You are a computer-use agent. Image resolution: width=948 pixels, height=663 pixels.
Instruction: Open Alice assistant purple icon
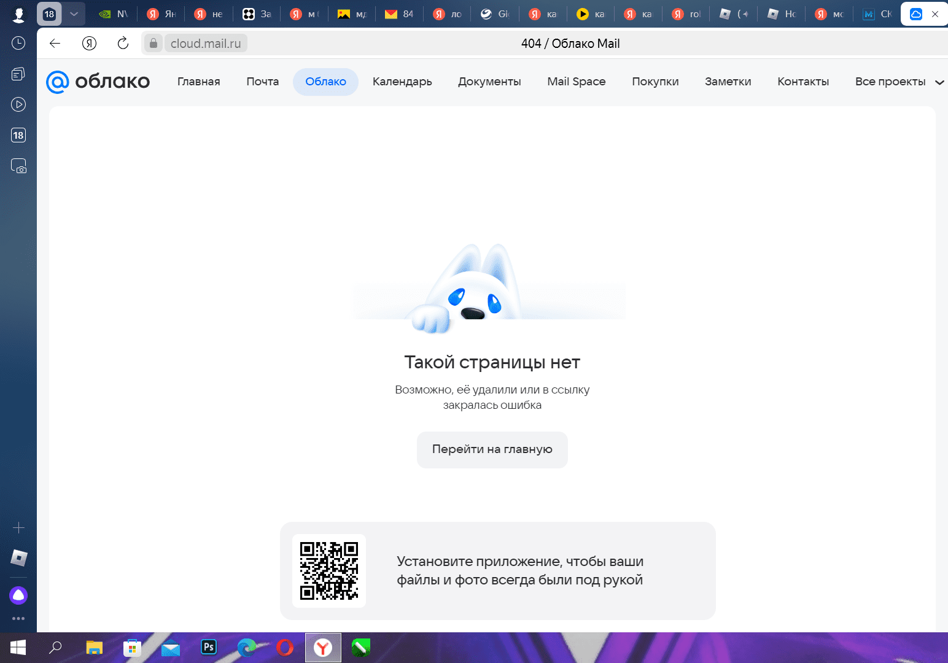click(18, 595)
